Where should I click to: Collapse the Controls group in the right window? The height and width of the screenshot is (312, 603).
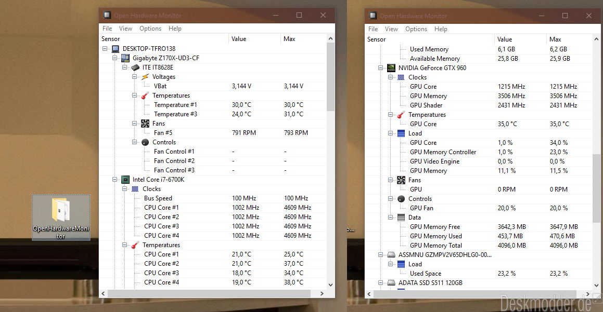[390, 199]
